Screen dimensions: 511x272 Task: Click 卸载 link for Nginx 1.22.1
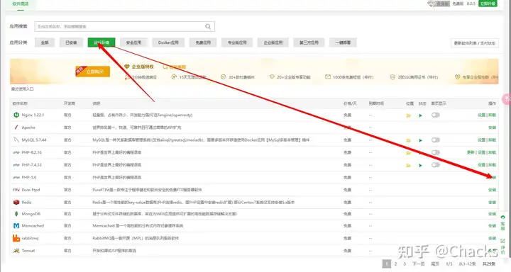(492, 115)
